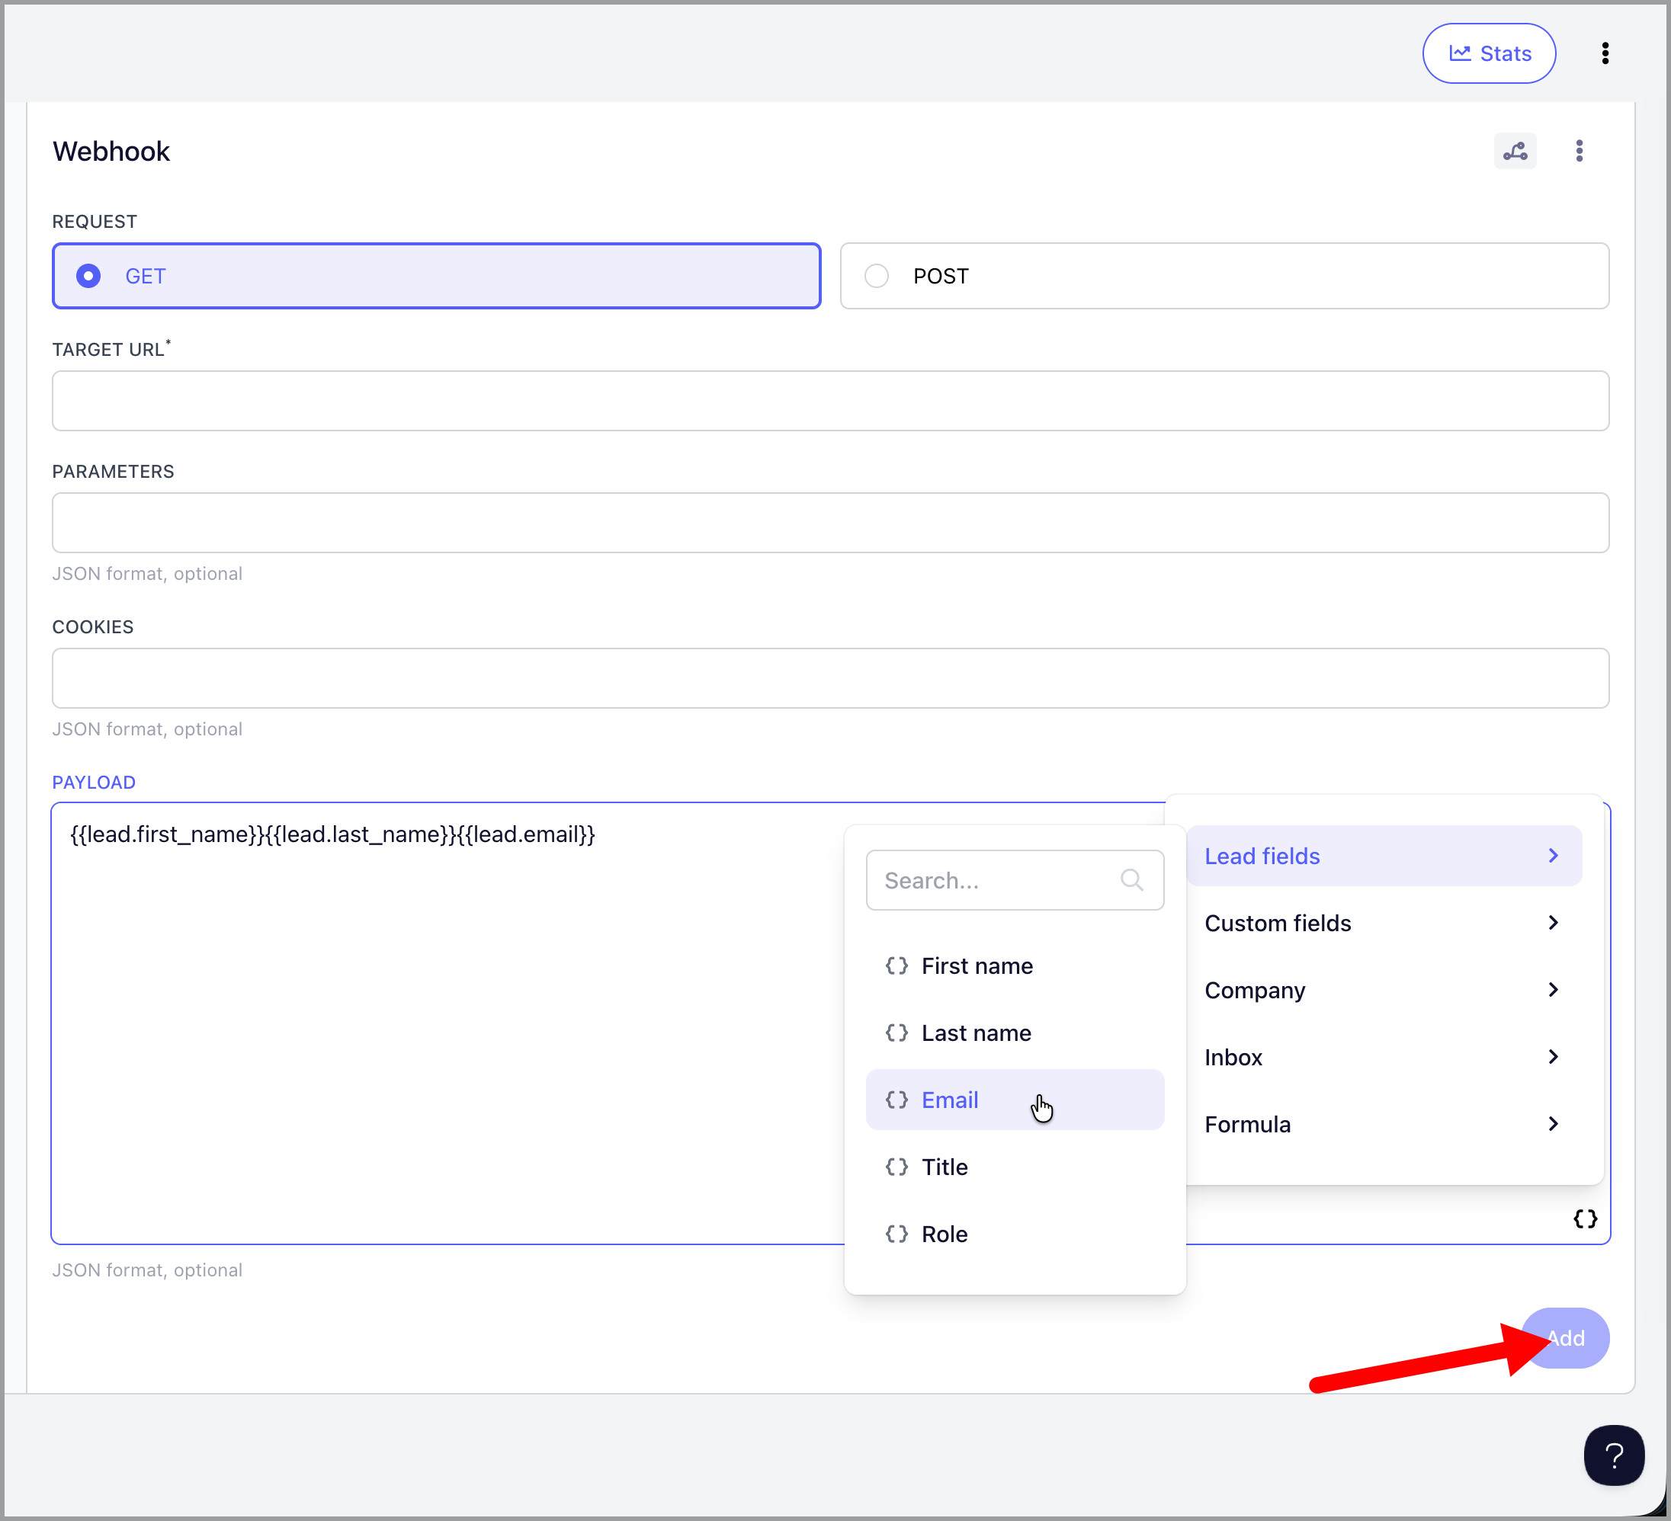The height and width of the screenshot is (1521, 1671).
Task: Insert the First name variable
Action: tap(1015, 966)
